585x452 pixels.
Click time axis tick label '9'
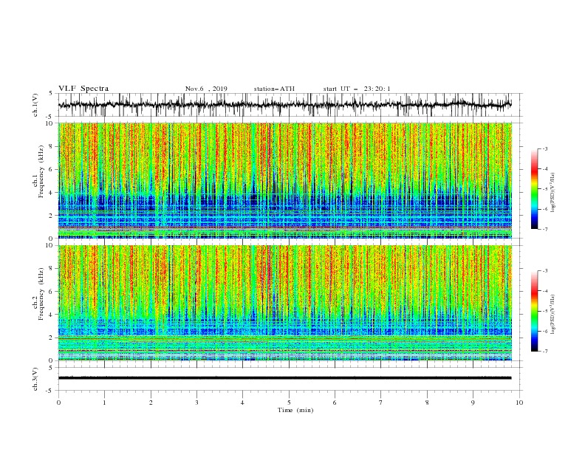pos(473,403)
